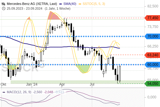
Task: Click the MACD(12, 26, 9) indicator label
Action: 19,92
